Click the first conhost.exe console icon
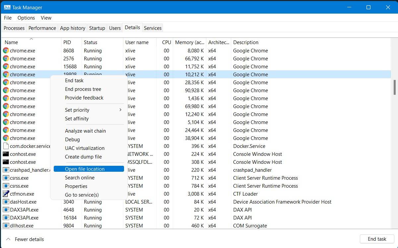 6,154
